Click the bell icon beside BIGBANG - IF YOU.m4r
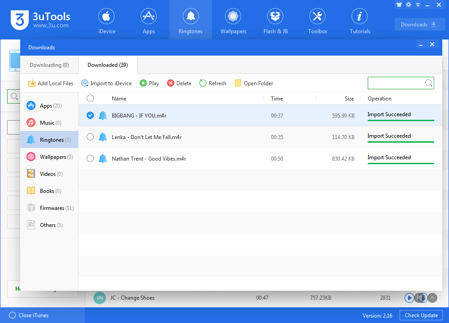The height and width of the screenshot is (323, 449). click(x=103, y=115)
